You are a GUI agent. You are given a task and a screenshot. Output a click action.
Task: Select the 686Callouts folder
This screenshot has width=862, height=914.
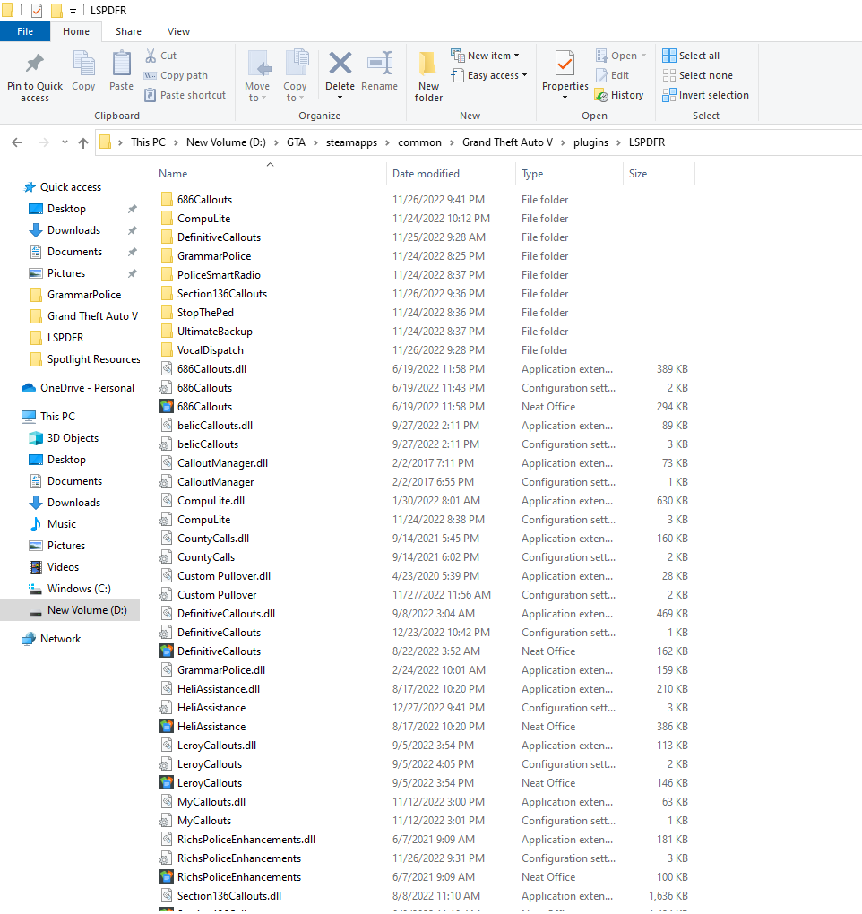coord(204,199)
